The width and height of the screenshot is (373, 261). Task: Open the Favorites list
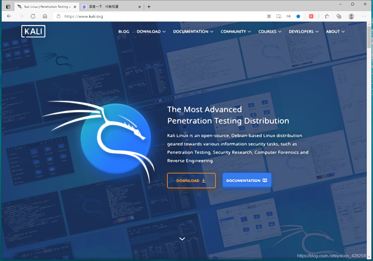click(327, 16)
